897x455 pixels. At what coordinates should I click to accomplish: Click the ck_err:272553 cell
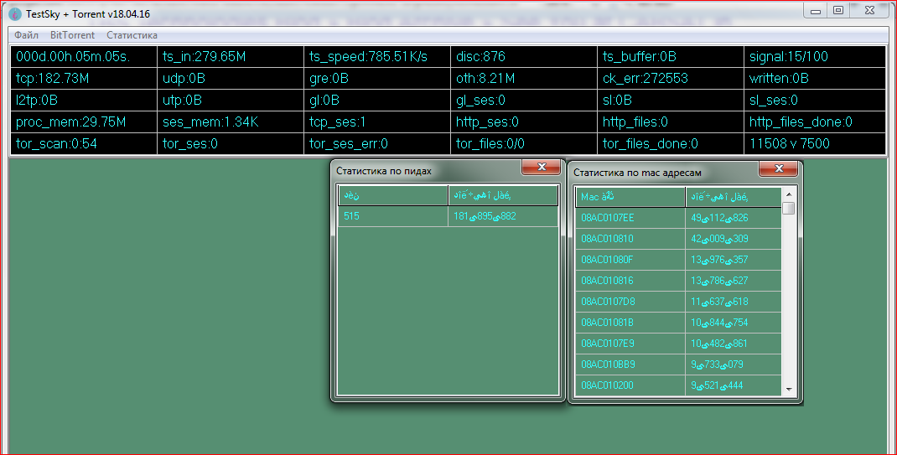668,79
